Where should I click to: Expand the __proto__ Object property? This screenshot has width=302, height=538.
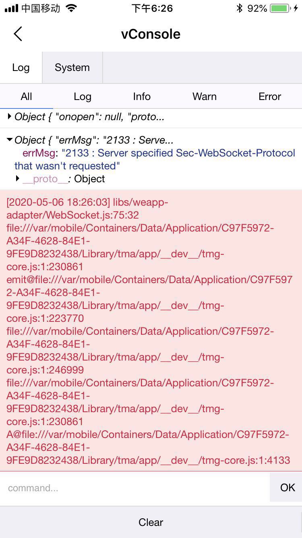coord(18,178)
